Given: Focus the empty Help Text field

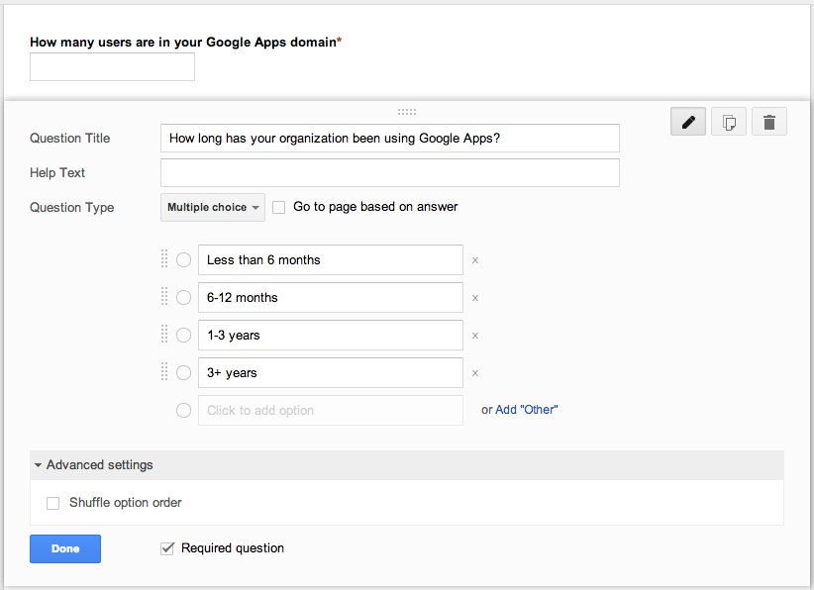Looking at the screenshot, I should click(389, 173).
